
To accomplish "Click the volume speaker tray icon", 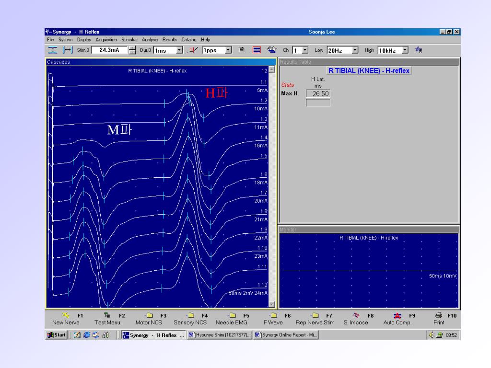I will [432, 335].
